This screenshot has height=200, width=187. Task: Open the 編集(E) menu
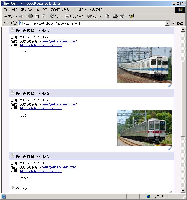[27, 9]
